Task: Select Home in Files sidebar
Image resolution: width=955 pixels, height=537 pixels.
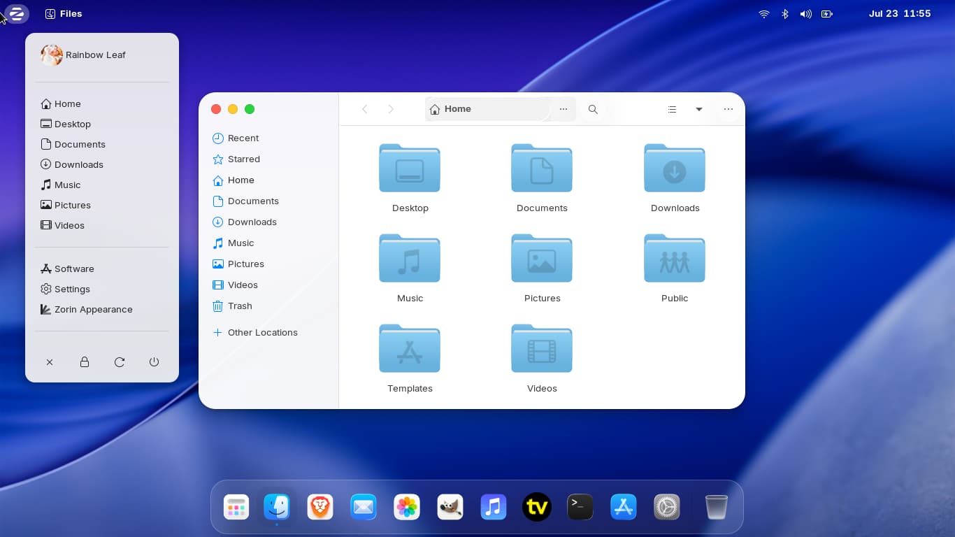Action: [x=268, y=180]
